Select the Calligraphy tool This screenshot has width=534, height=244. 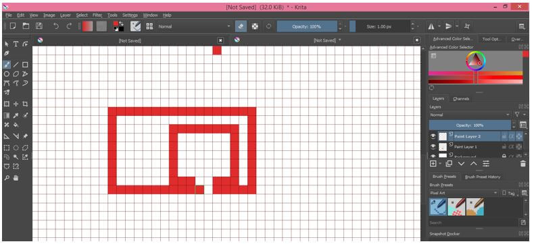click(x=7, y=53)
